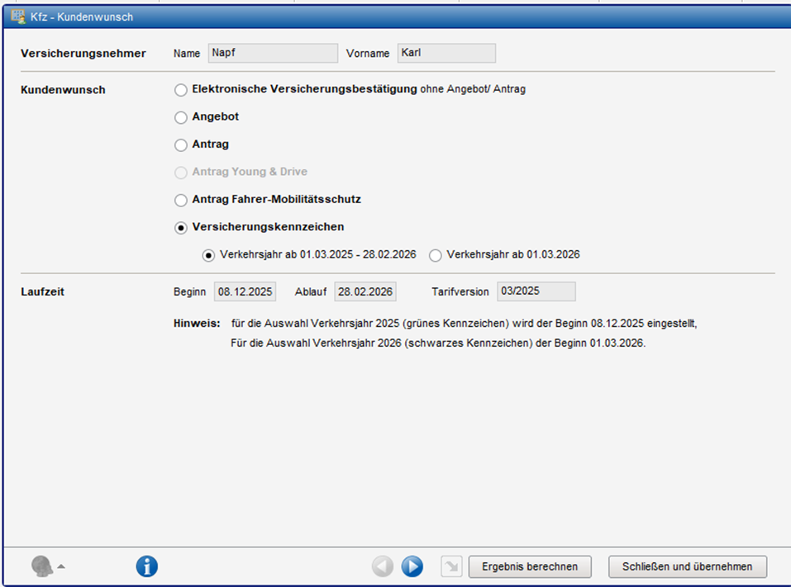This screenshot has height=587, width=791.
Task: Select the Versicherungskennzeichen radio button
Action: 181,228
